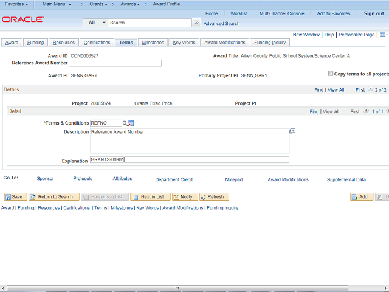Click the Return to Search button

(54, 197)
